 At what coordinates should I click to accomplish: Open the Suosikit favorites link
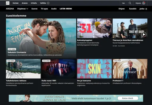(133, 9)
